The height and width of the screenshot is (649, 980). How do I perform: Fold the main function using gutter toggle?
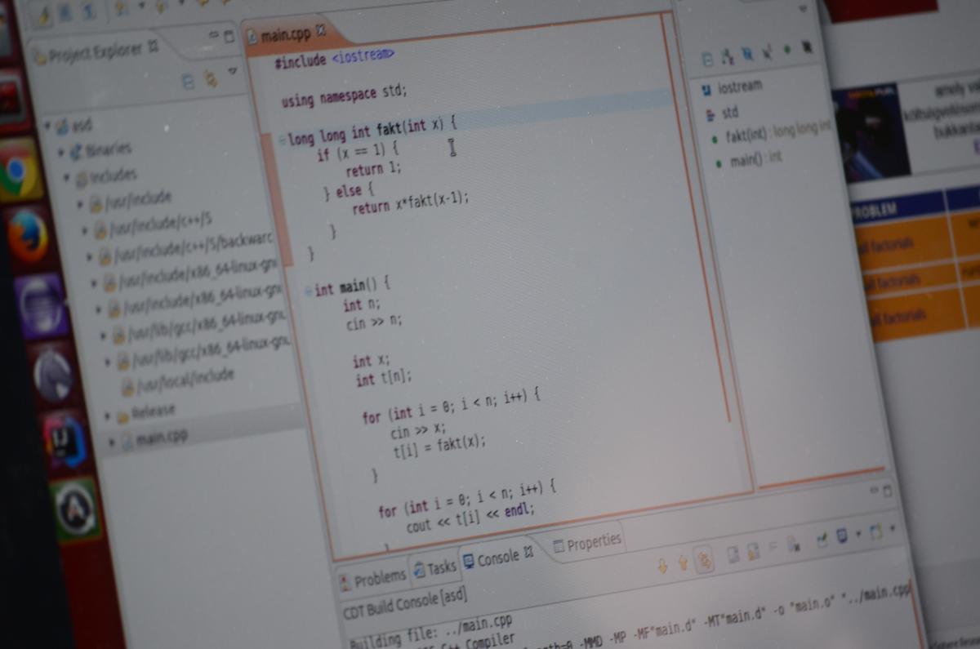(x=308, y=291)
